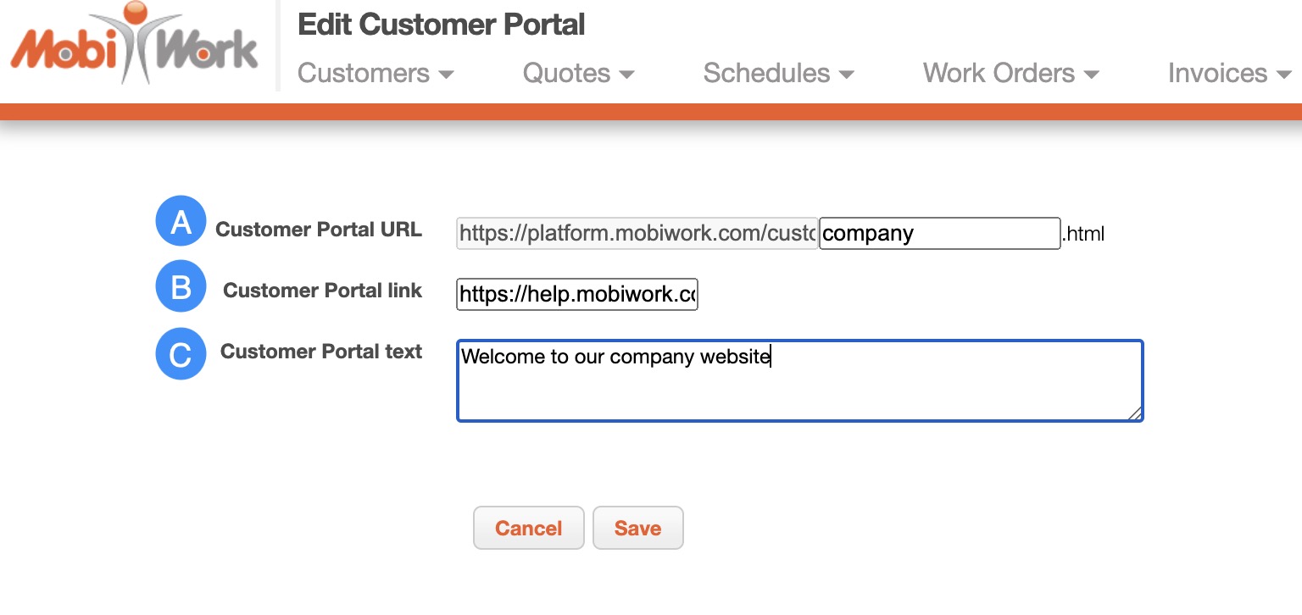This screenshot has height=615, width=1302.
Task: Click the blue C marker circle
Action: pyautogui.click(x=181, y=354)
